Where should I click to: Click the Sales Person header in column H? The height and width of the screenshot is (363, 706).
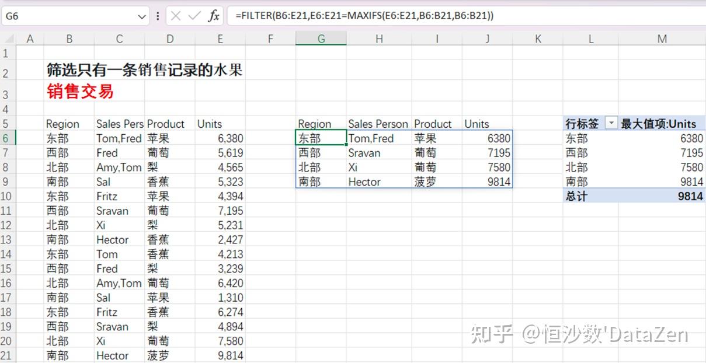[x=378, y=124]
